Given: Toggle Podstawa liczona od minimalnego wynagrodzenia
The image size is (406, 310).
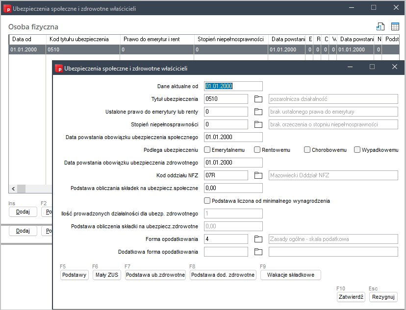Looking at the screenshot, I should pos(207,201).
